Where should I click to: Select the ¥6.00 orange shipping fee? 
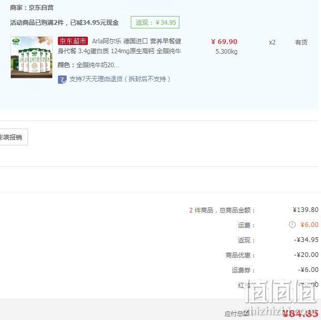[309, 224]
